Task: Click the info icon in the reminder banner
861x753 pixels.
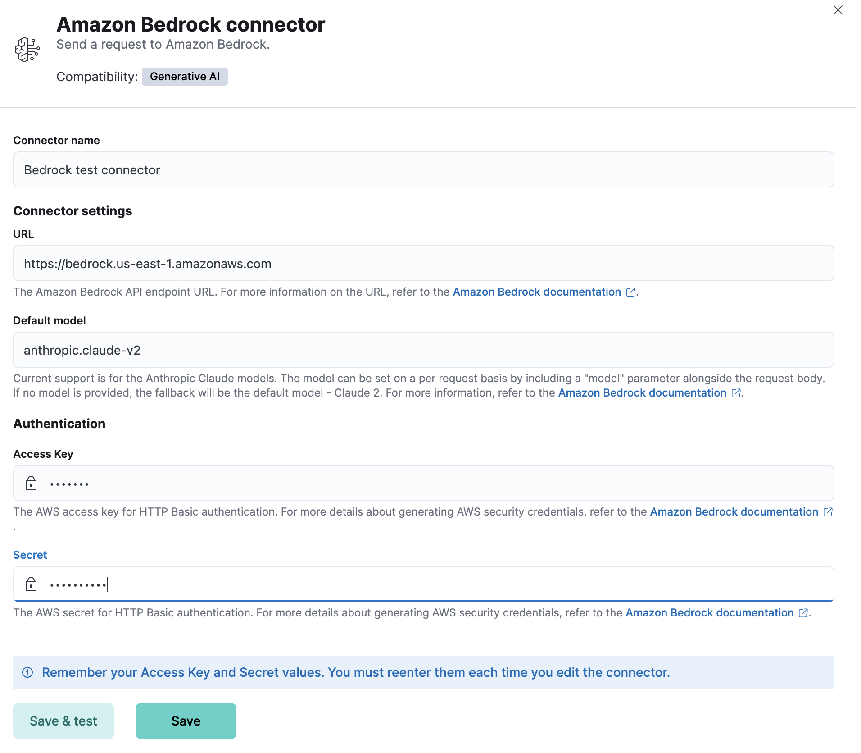Action: tap(27, 672)
